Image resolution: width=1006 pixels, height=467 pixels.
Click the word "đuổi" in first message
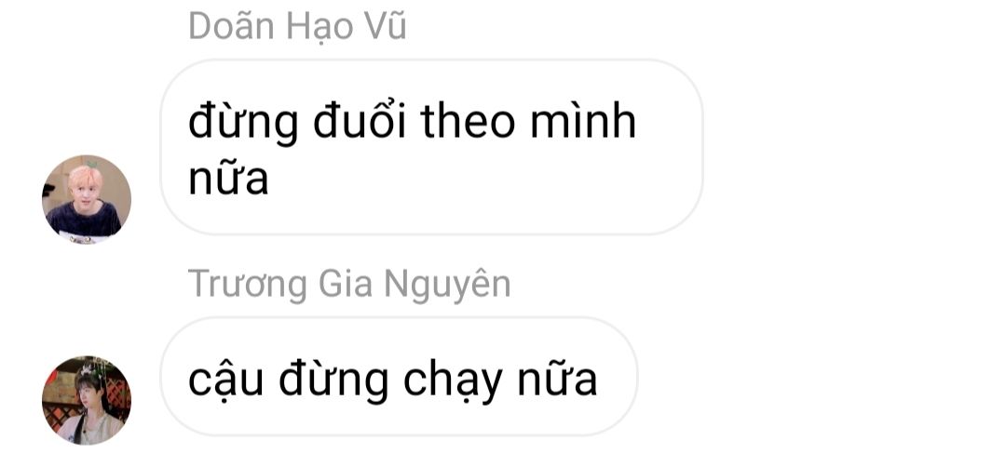[360, 121]
